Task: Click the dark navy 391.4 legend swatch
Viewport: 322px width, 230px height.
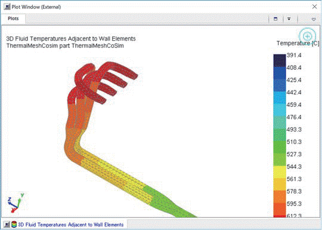Action: [280, 60]
